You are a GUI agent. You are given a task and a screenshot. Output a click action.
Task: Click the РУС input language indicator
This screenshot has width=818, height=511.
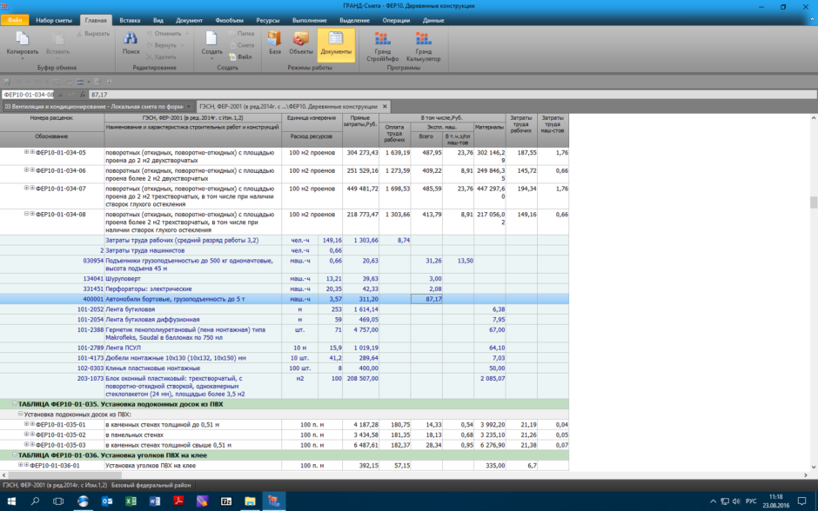click(751, 501)
